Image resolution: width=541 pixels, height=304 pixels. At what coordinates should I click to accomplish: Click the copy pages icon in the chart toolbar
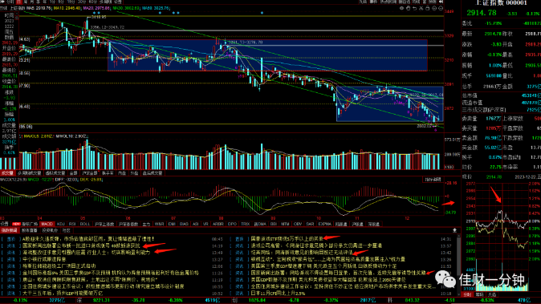tap(409, 8)
